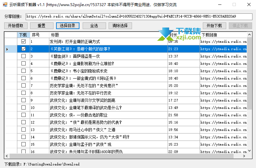
Task: Check the download box for row 14
Action: pyautogui.click(x=23, y=137)
